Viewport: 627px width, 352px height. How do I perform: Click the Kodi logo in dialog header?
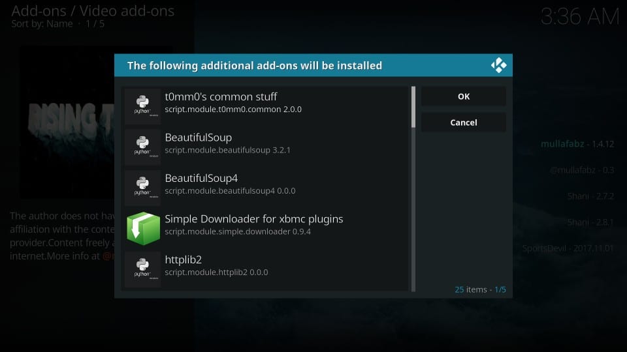pyautogui.click(x=498, y=65)
